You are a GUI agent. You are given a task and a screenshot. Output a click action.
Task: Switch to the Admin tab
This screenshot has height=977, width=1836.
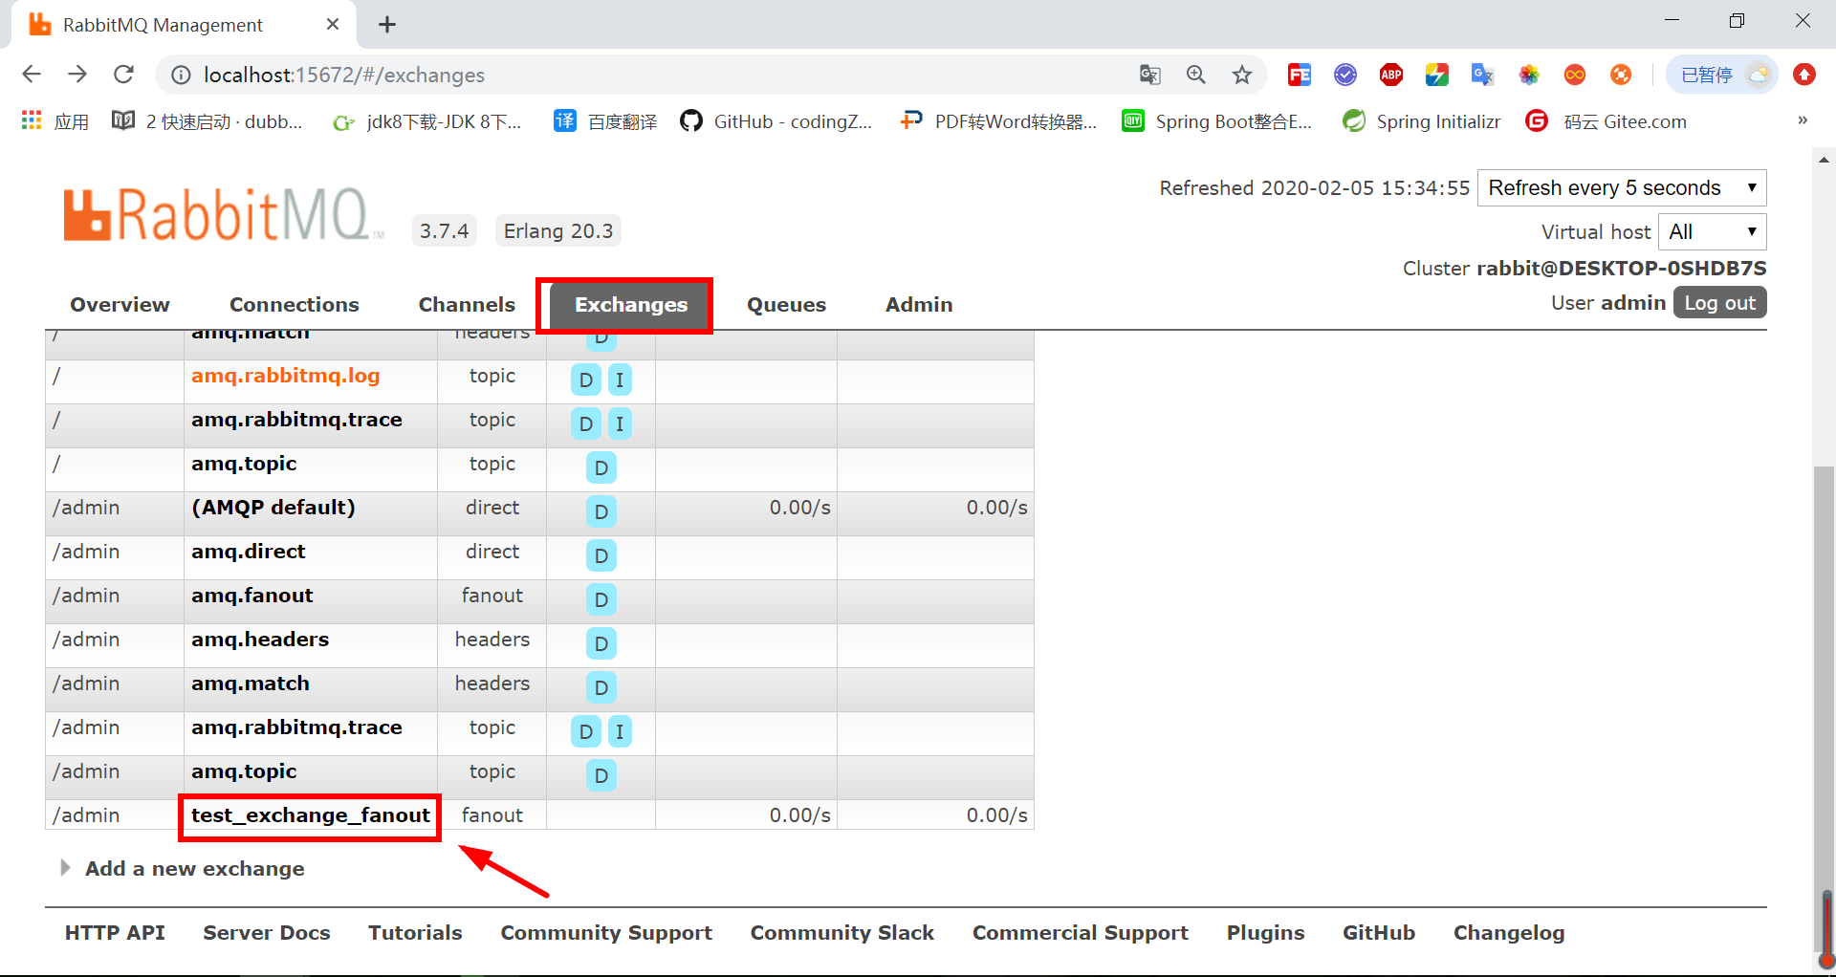[919, 304]
